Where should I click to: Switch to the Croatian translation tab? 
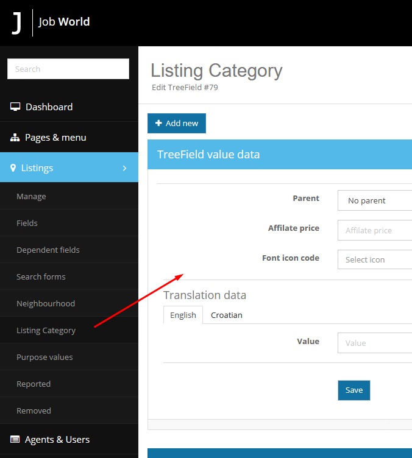[x=226, y=315]
